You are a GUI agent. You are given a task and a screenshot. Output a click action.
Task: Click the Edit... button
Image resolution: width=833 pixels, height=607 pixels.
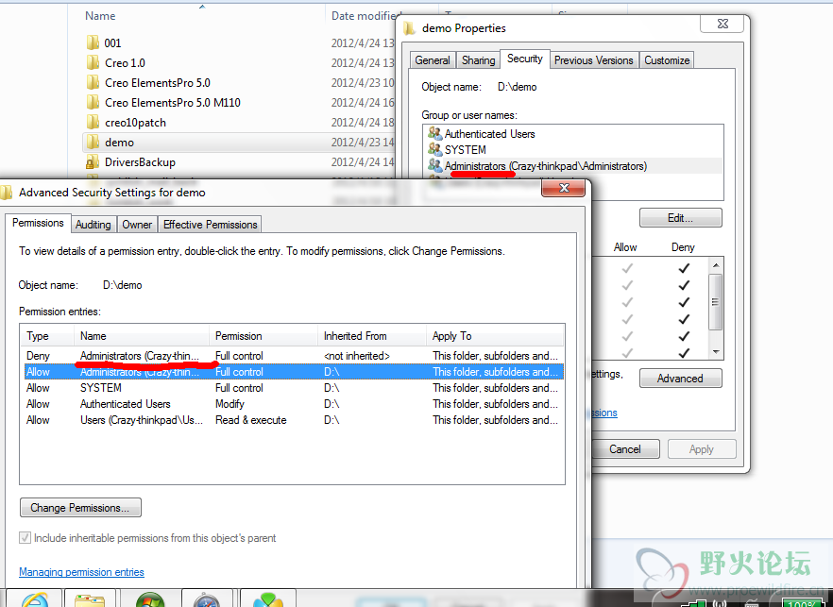click(681, 218)
